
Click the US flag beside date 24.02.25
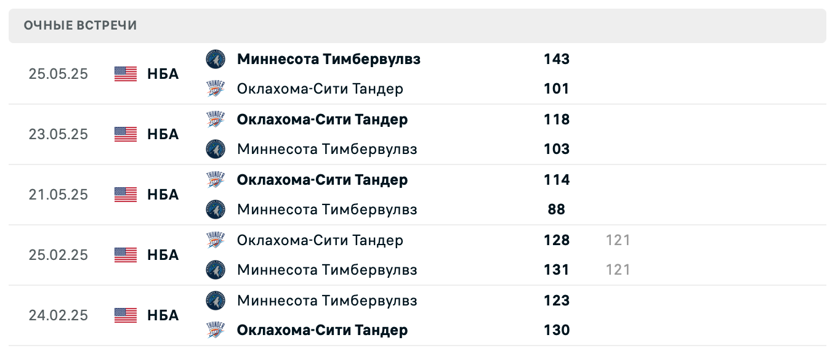coord(126,315)
